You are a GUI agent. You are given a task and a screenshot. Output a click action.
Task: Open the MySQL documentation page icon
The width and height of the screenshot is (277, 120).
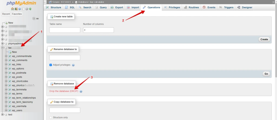(23, 9)
